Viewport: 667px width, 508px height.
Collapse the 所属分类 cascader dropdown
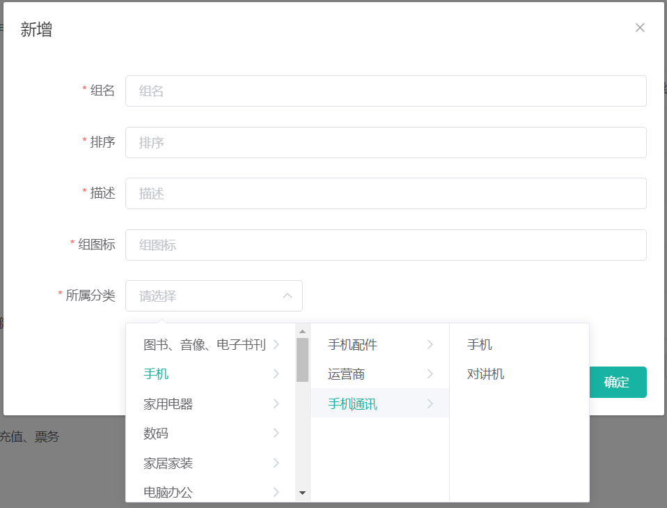[x=214, y=296]
